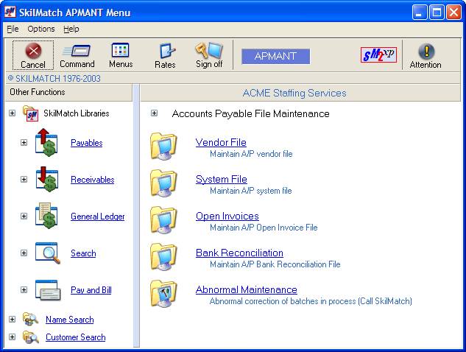Open the Command toolbar icon

77,51
